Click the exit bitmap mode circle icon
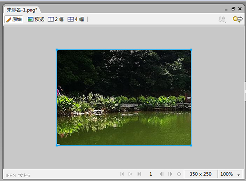The image size is (246, 181). click(x=179, y=174)
